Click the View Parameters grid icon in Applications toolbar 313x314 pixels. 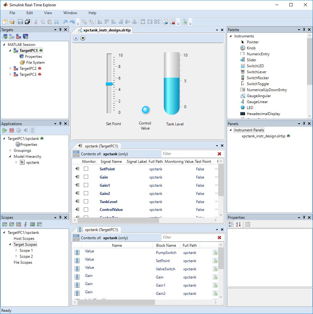[x=32, y=130]
